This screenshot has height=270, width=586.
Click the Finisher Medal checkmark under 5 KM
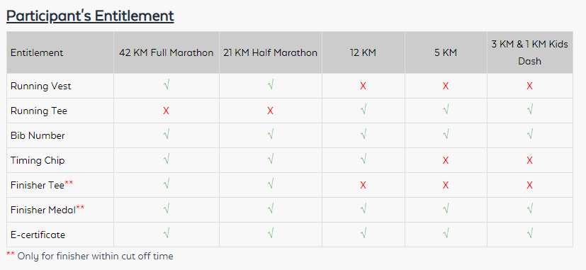[x=446, y=210]
